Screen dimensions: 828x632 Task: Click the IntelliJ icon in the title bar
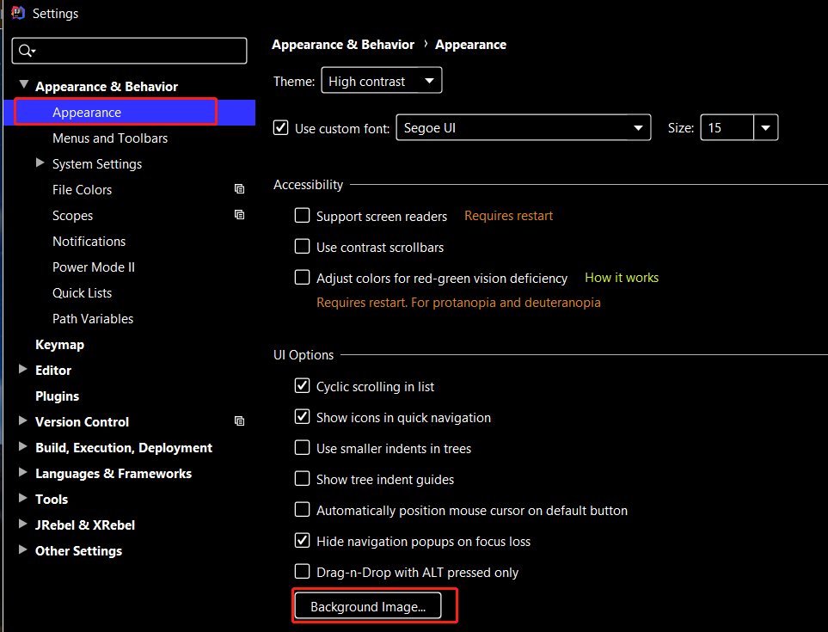click(17, 13)
